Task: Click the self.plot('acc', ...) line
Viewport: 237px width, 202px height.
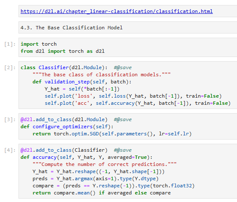Action: pyautogui.click(x=137, y=103)
